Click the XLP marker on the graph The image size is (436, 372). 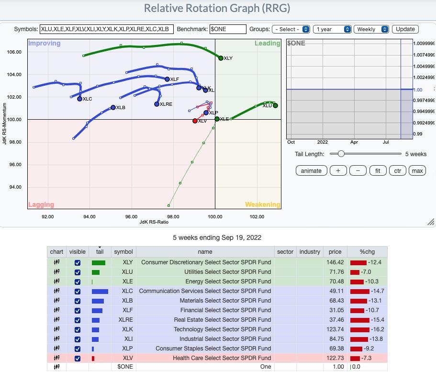click(x=206, y=113)
